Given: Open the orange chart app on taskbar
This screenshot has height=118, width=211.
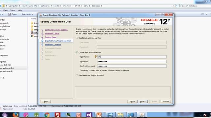Looking at the screenshot, I should pyautogui.click(x=78, y=115).
